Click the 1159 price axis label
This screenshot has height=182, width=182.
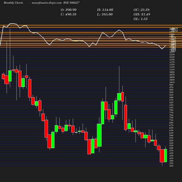click(x=172, y=65)
